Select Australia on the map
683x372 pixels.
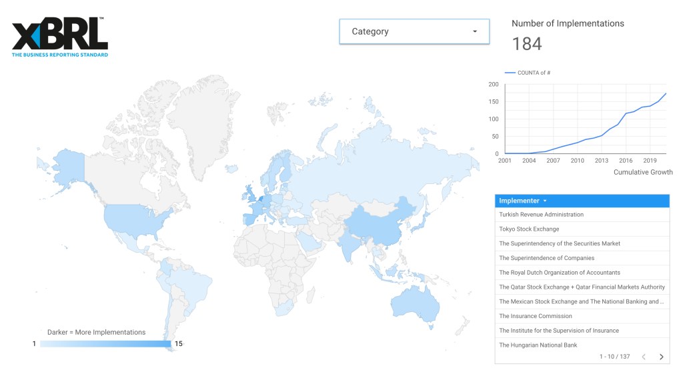[x=415, y=305]
